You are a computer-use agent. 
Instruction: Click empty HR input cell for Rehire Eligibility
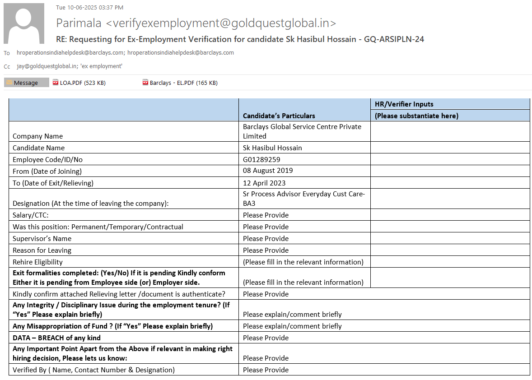[450, 262]
